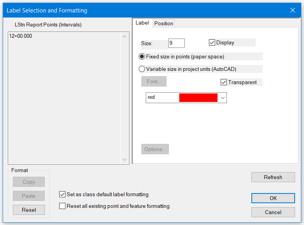
Task: Click the Font button
Action: (x=154, y=82)
